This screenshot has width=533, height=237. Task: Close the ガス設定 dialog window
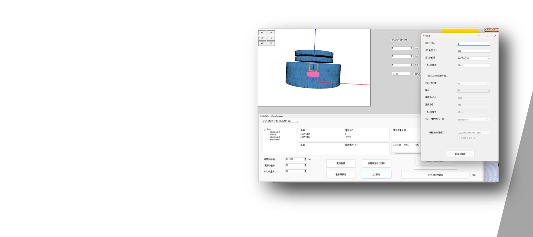(495, 36)
